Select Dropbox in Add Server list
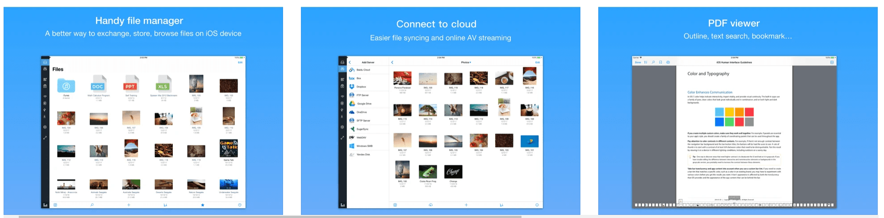The image size is (884, 218). point(361,87)
